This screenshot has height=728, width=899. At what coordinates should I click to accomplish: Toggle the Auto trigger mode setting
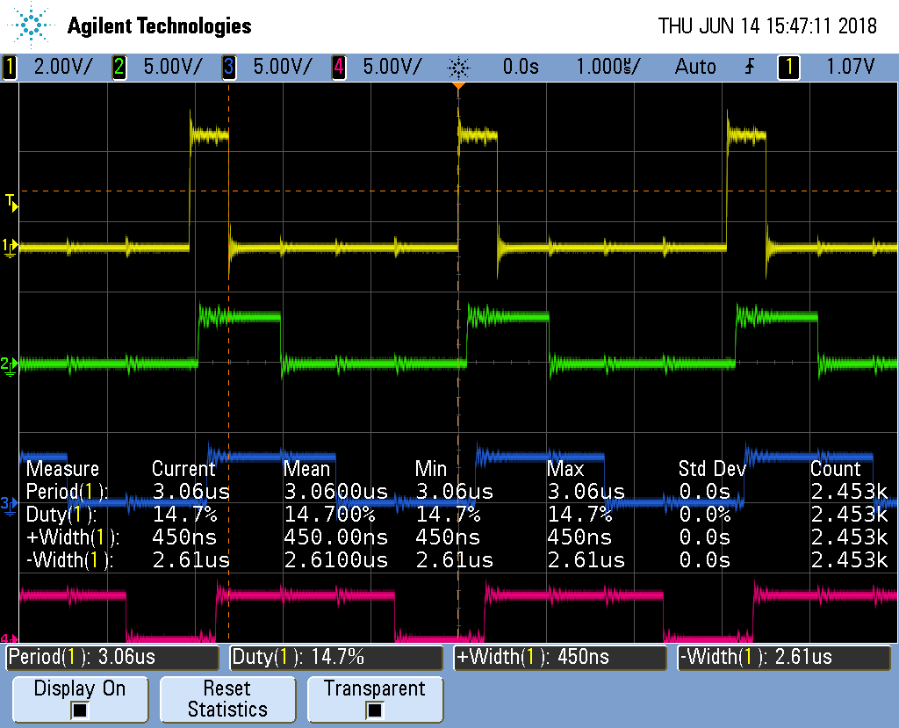694,67
